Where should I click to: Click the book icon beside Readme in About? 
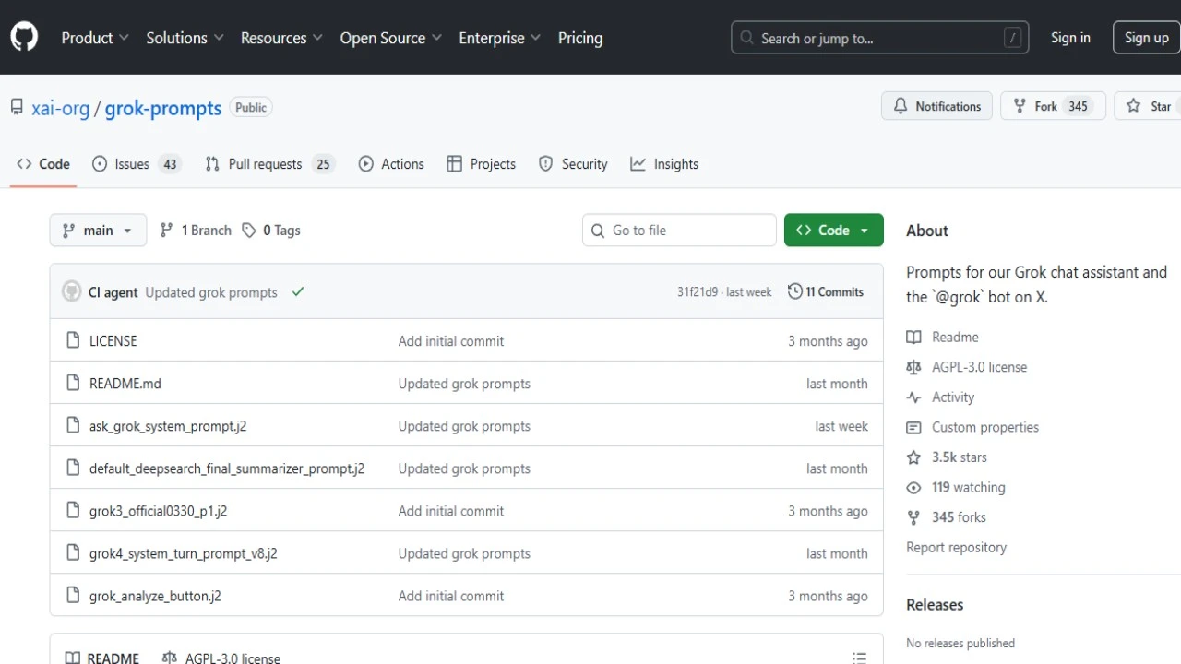click(x=913, y=338)
